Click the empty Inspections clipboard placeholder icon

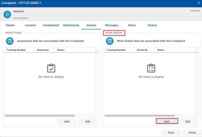(51, 68)
